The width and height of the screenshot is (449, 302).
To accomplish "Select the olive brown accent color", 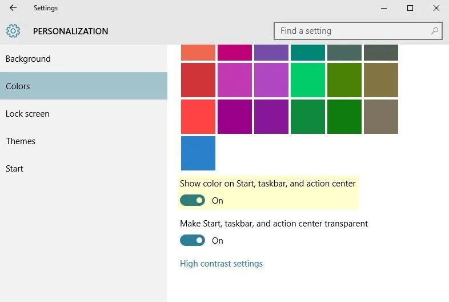I will click(381, 80).
